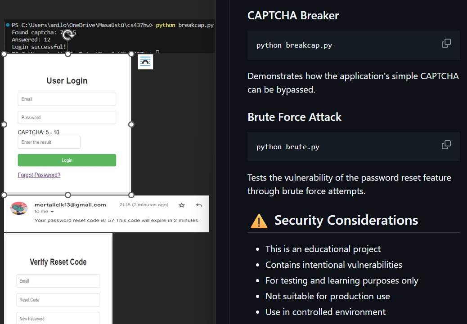Copy the 'python breakcap.py' code block
This screenshot has width=467, height=324.
[446, 44]
